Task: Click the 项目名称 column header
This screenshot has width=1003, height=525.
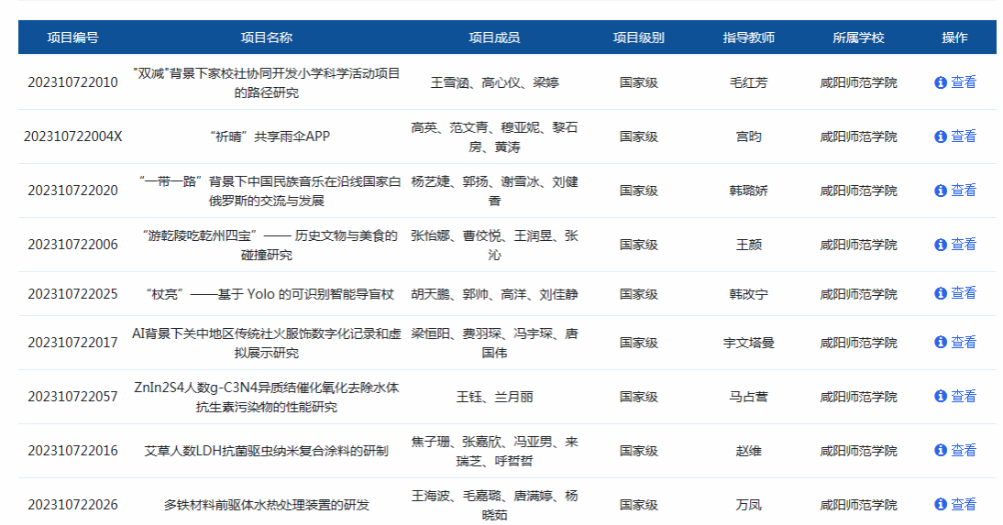Action: pos(267,38)
